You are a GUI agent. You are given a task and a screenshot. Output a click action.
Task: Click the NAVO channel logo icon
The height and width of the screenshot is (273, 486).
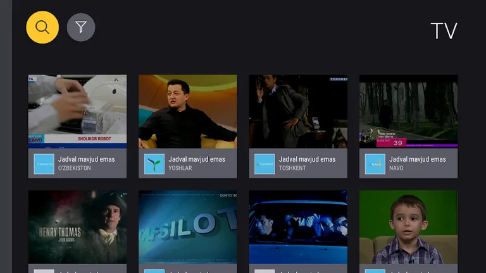pos(375,164)
